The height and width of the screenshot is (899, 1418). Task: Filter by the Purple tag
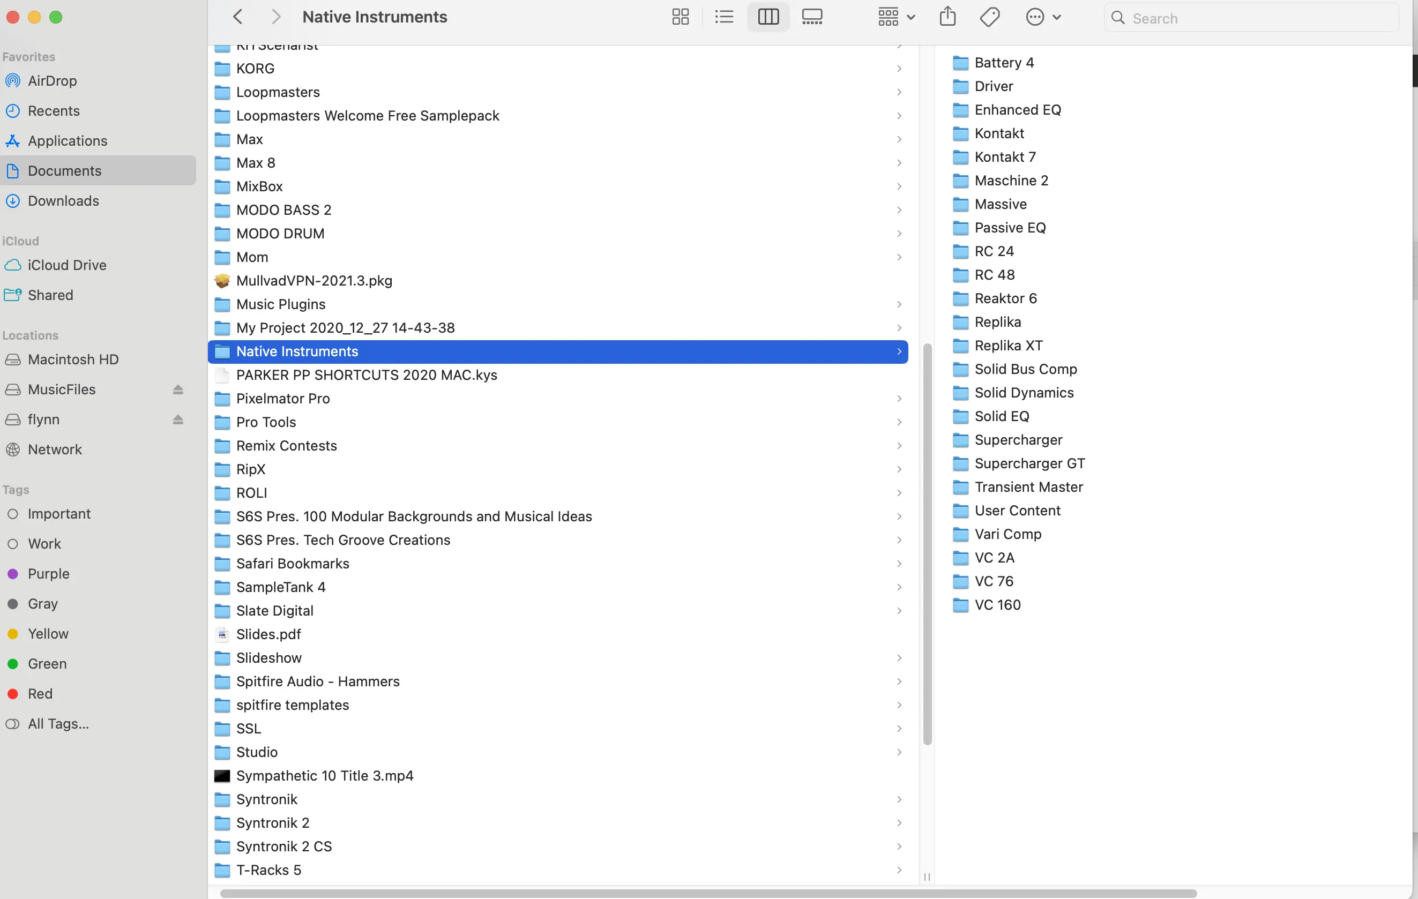coord(48,573)
